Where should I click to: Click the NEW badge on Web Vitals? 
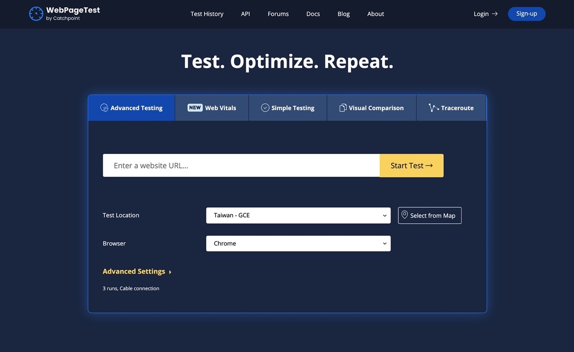195,107
